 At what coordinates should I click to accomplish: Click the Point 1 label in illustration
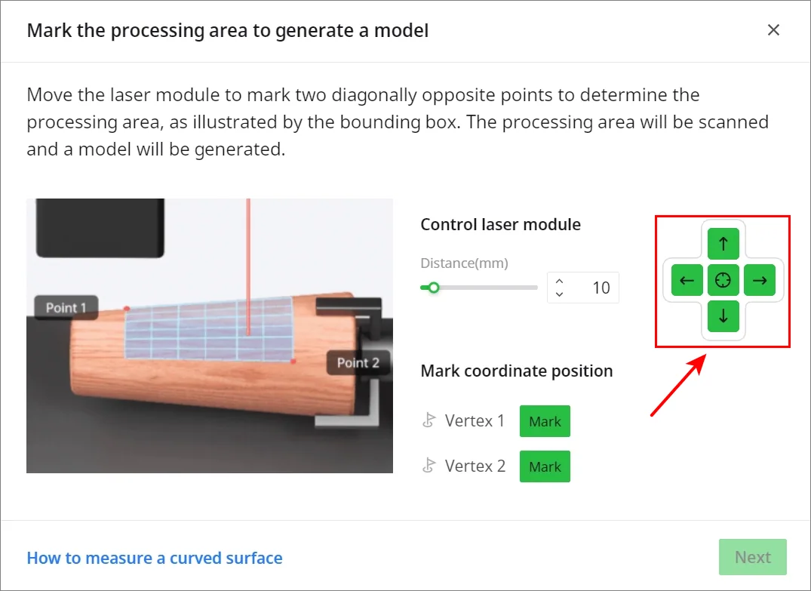pyautogui.click(x=66, y=307)
